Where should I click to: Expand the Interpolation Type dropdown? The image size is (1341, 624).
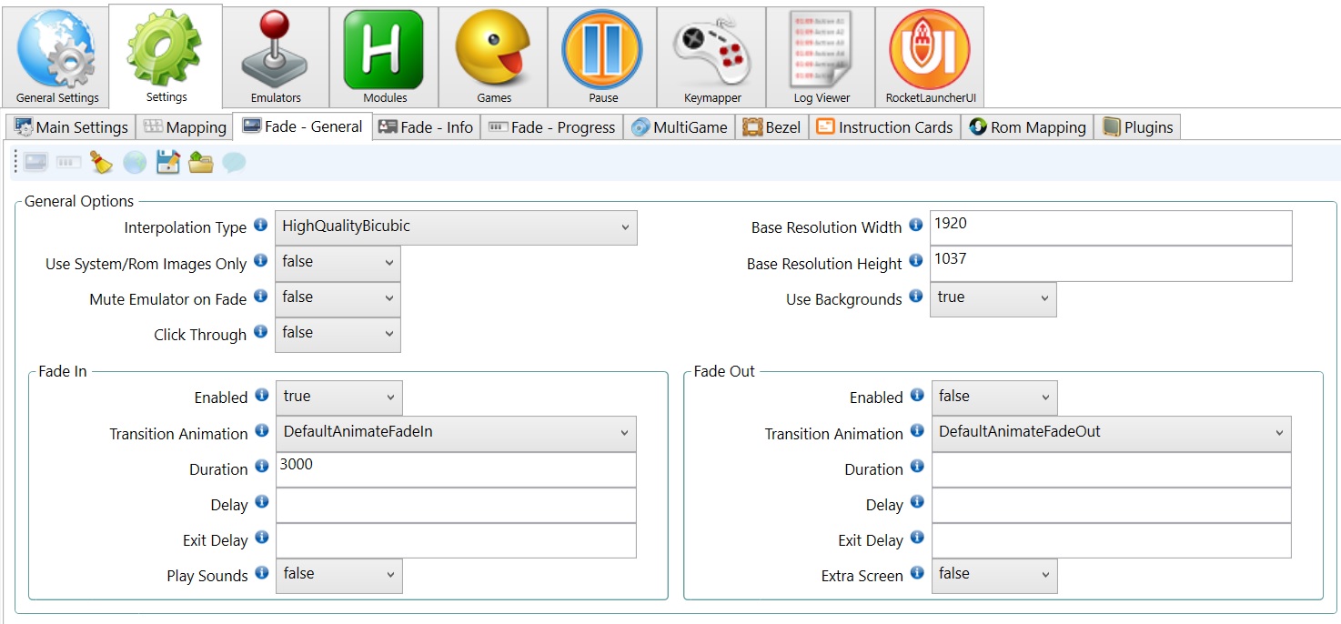pyautogui.click(x=455, y=227)
